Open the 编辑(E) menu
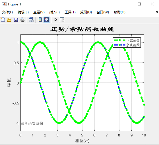Image resolution: width=159 pixels, height=145 pixels. (23, 12)
